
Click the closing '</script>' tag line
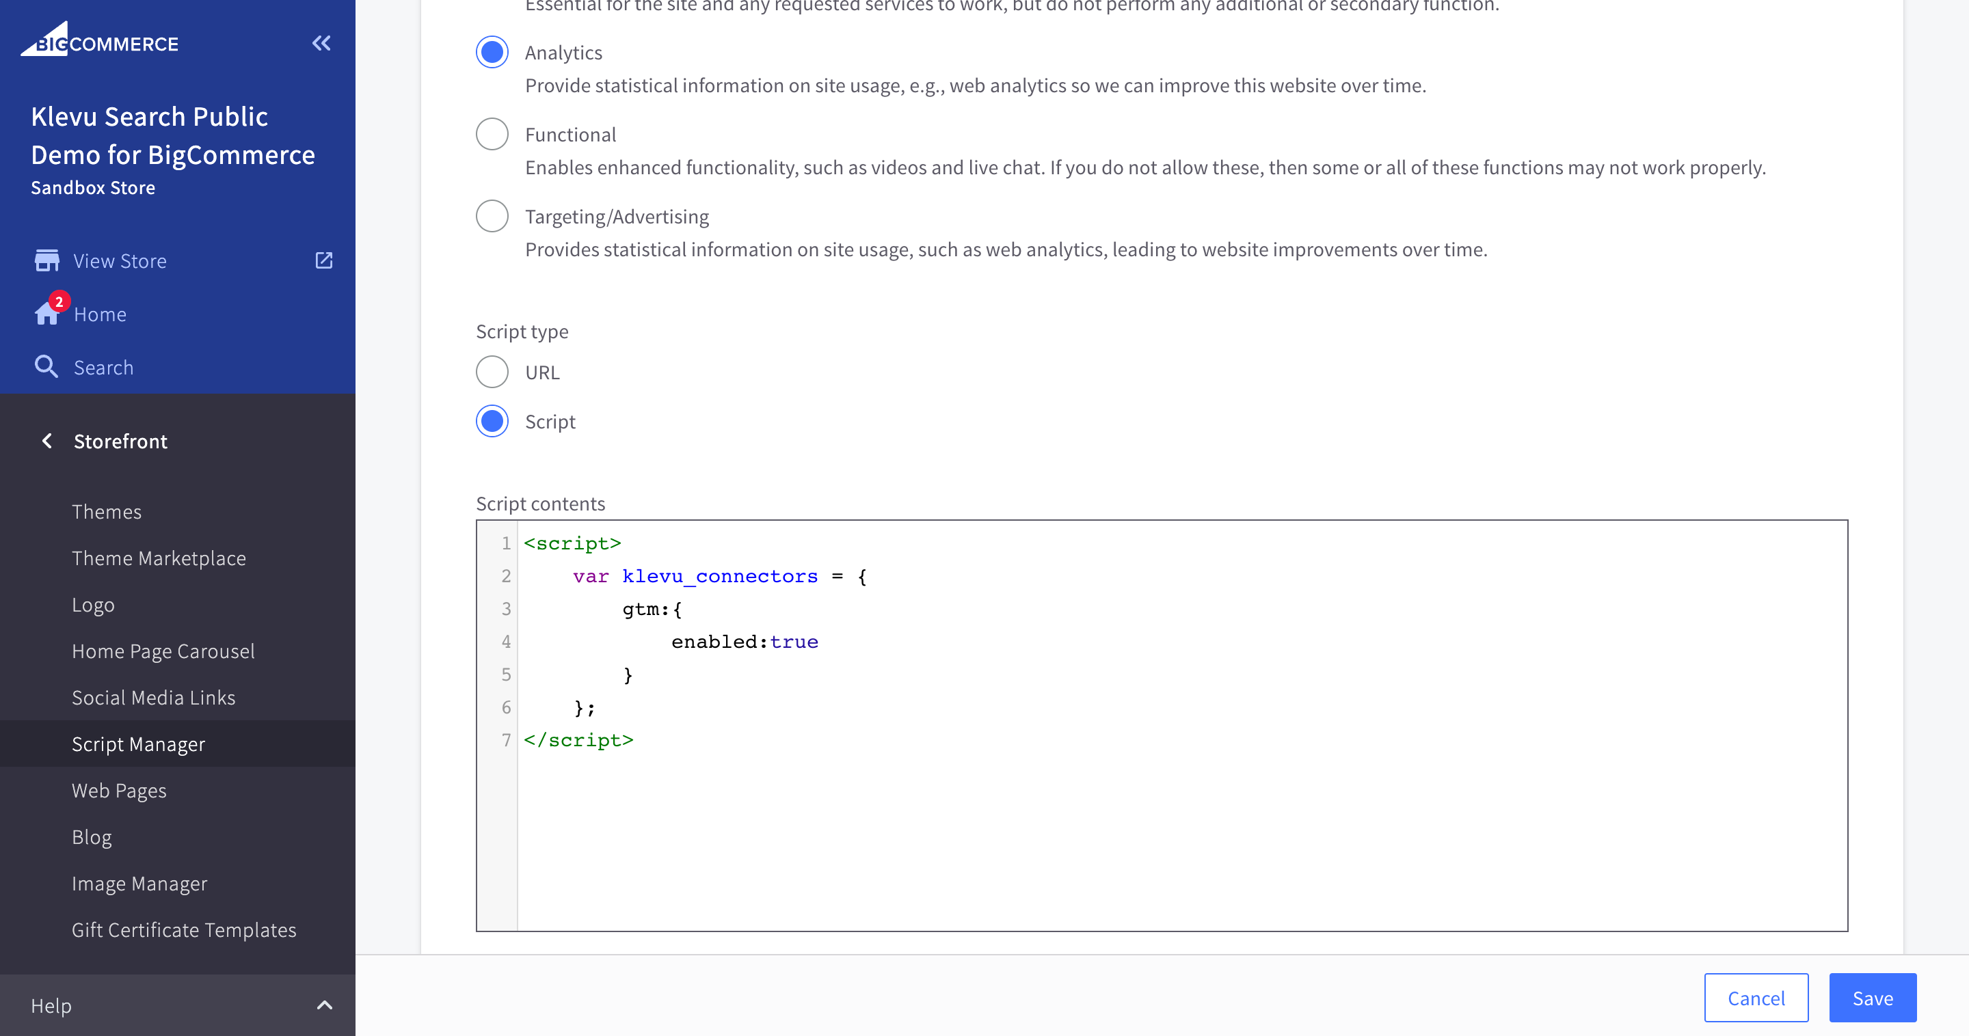click(x=578, y=740)
